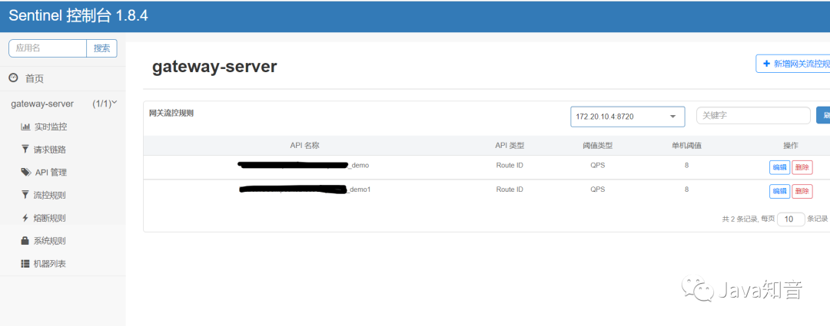Image resolution: width=830 pixels, height=326 pixels.
Task: Focus the 应用名 search field
Action: click(x=48, y=48)
